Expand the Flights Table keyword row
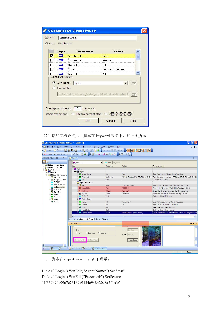Viewport: 224px width, 317px height. [78, 199]
